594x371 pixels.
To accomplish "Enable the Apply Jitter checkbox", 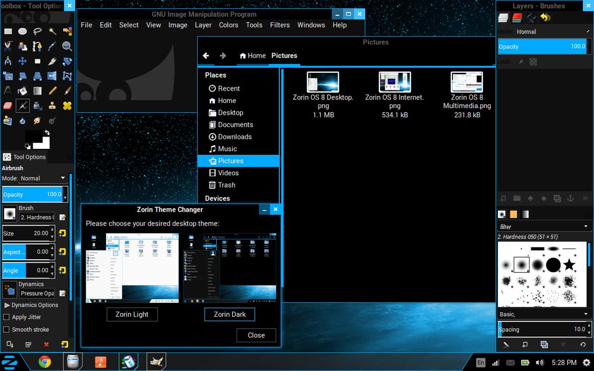I will [6, 317].
